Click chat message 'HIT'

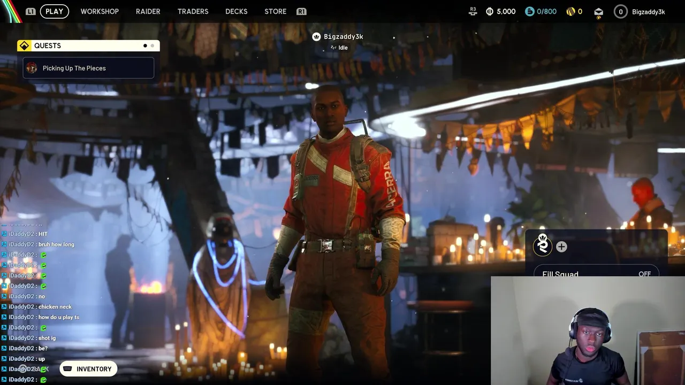tap(43, 234)
